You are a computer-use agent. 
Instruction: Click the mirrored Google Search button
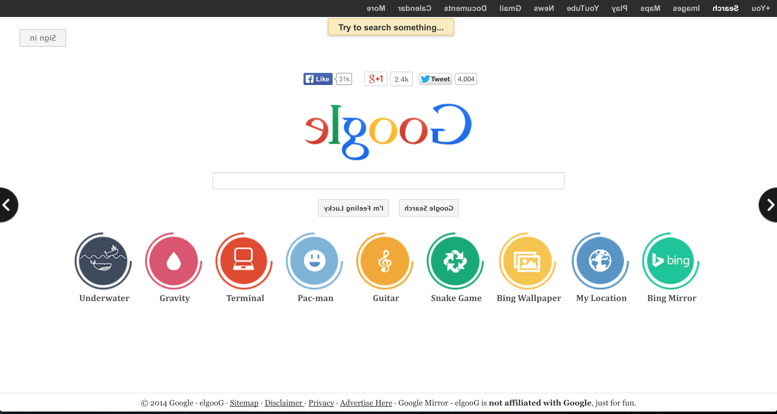429,208
